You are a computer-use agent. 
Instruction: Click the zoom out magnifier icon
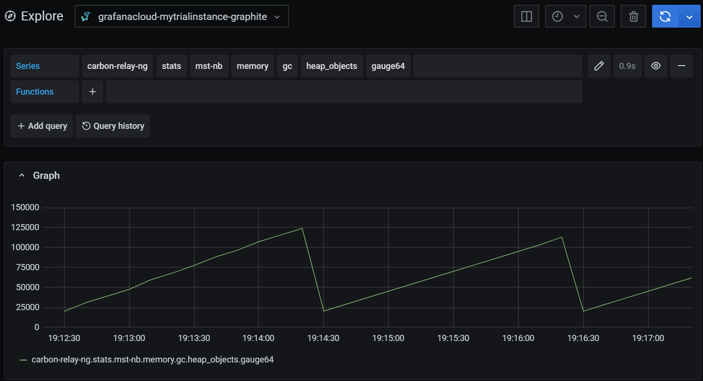tap(602, 16)
